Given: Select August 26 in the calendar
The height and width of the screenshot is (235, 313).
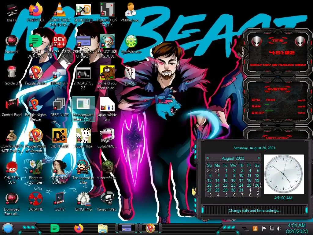Looking at the screenshot, I should [x=257, y=185].
